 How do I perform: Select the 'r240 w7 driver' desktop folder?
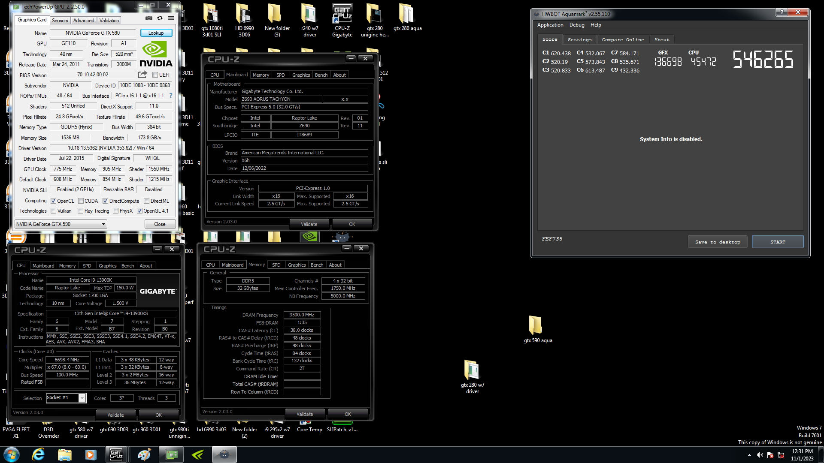(309, 20)
